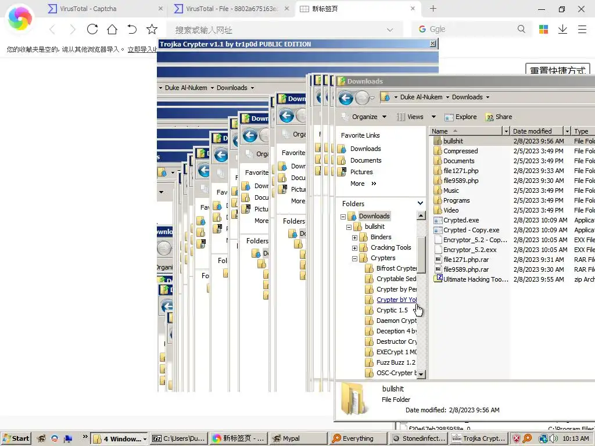Click the Explorer forward arrow button
The height and width of the screenshot is (446, 595).
tap(363, 98)
